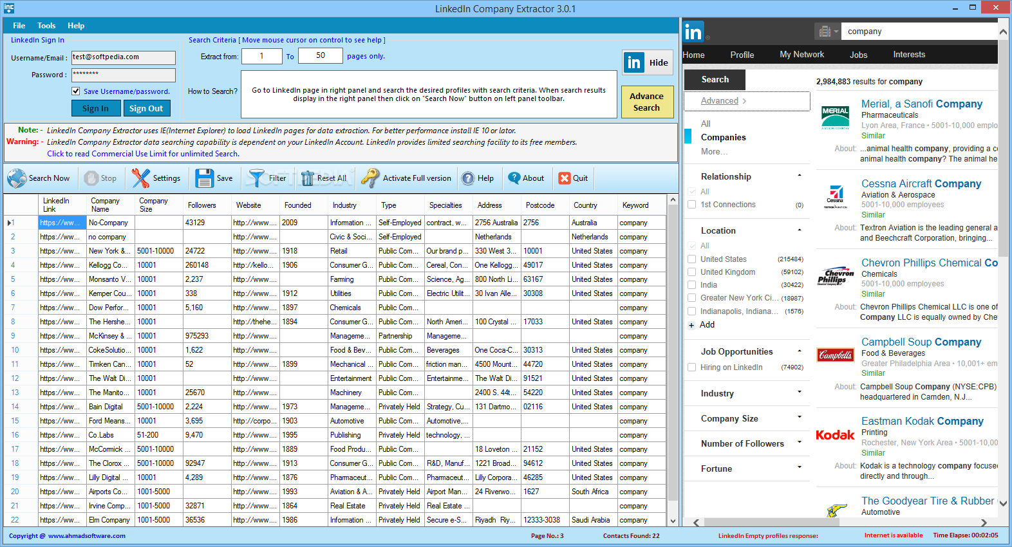Screen dimensions: 1012x547
Task: Check the United States location filter
Action: click(x=692, y=259)
